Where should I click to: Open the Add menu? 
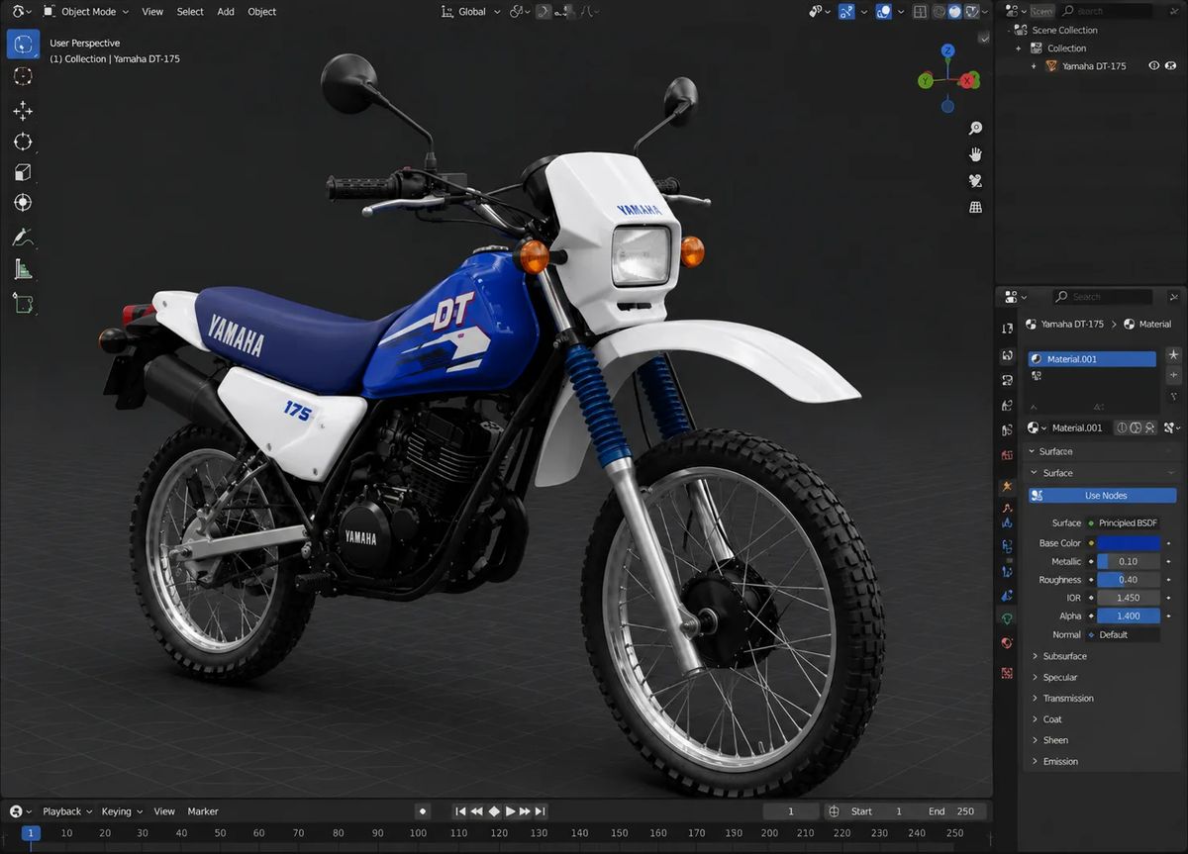[226, 12]
